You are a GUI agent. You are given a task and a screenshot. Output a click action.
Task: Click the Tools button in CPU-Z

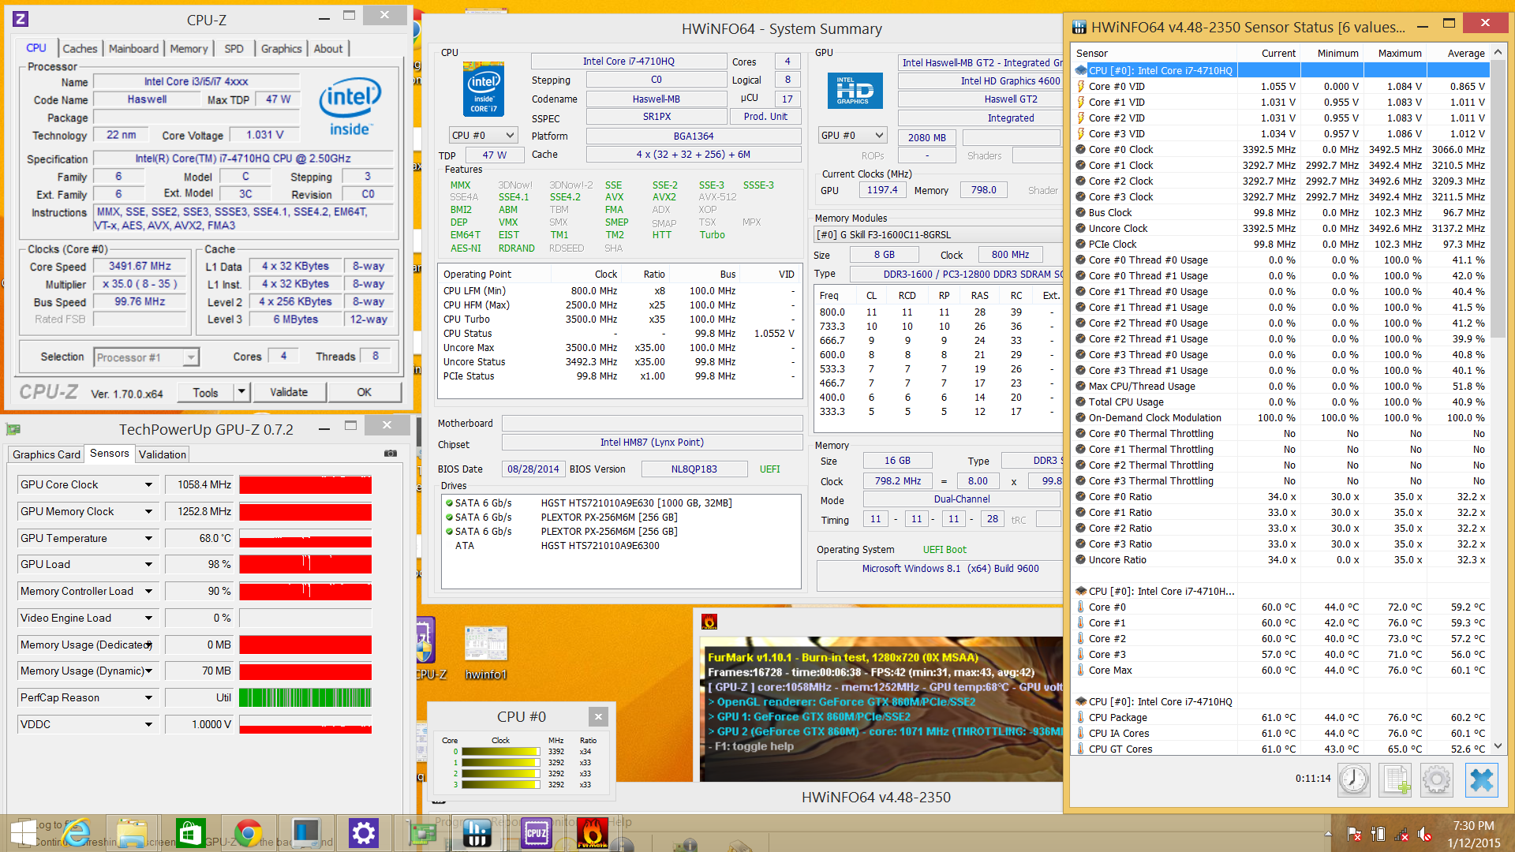coord(205,392)
